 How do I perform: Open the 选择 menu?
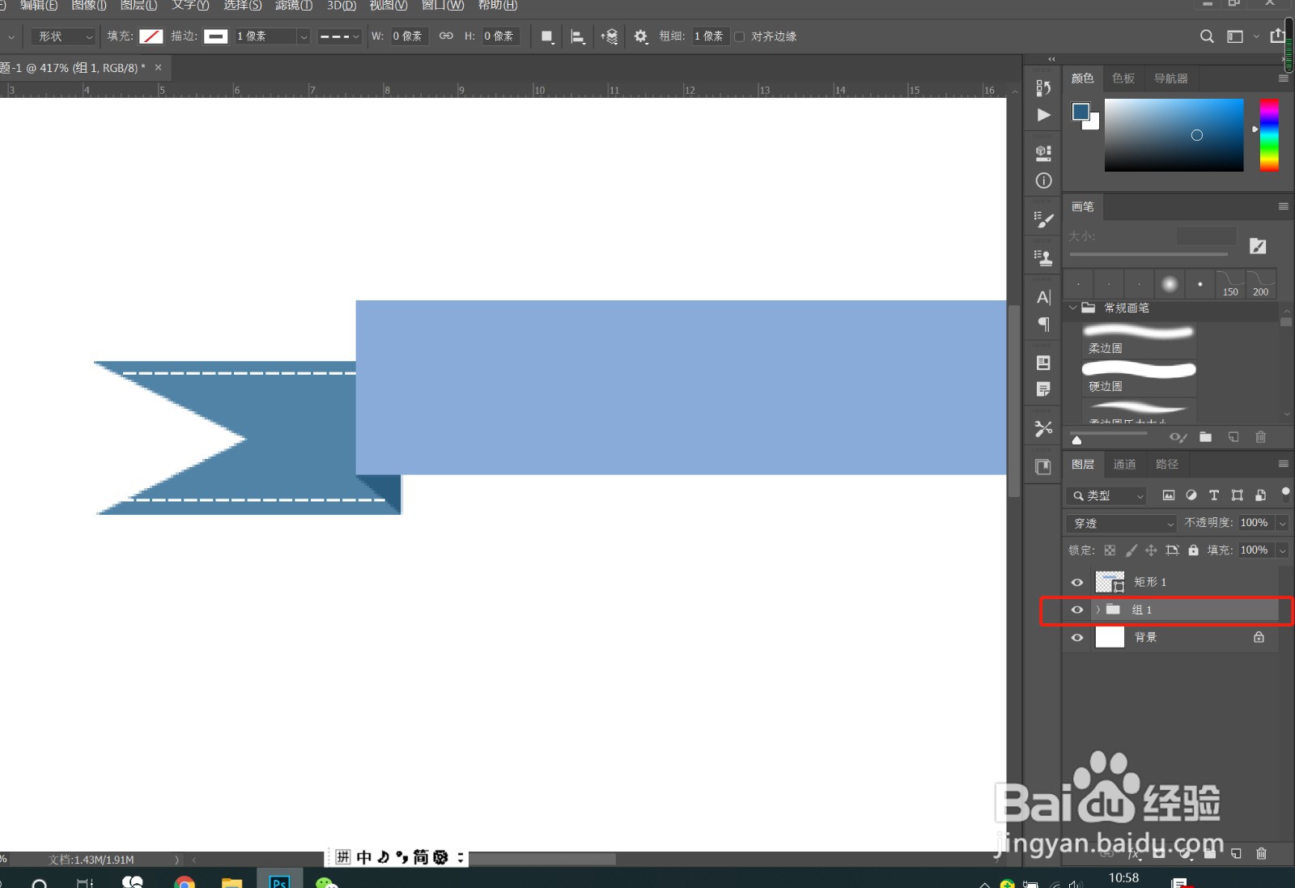[243, 6]
